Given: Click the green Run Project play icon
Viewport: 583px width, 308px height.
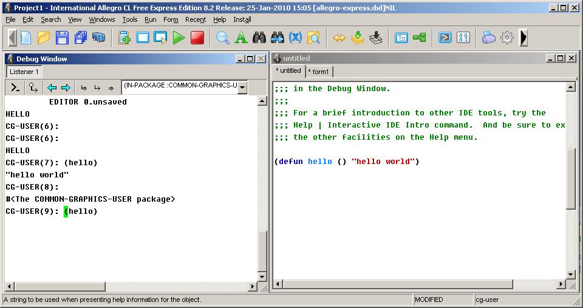Looking at the screenshot, I should [x=179, y=38].
